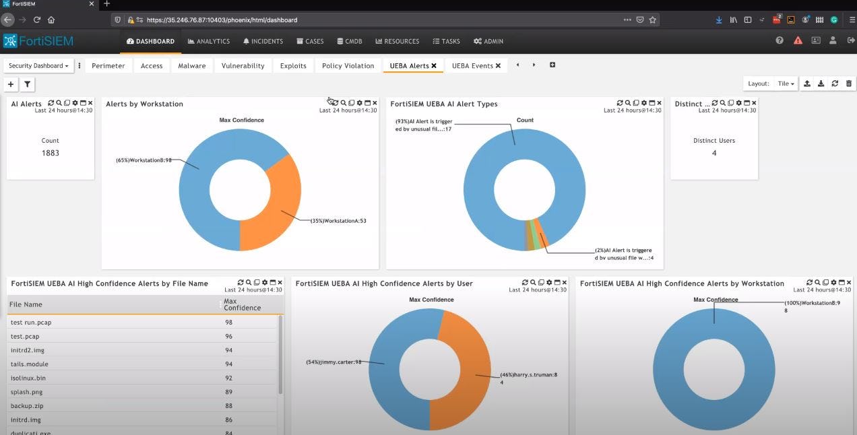Open the INCIDENTS menu
This screenshot has height=435, width=857.
(x=263, y=41)
